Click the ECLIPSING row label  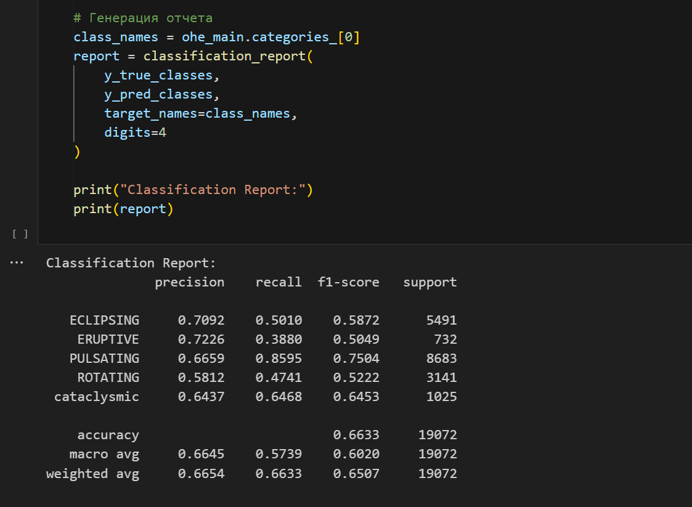tap(104, 320)
